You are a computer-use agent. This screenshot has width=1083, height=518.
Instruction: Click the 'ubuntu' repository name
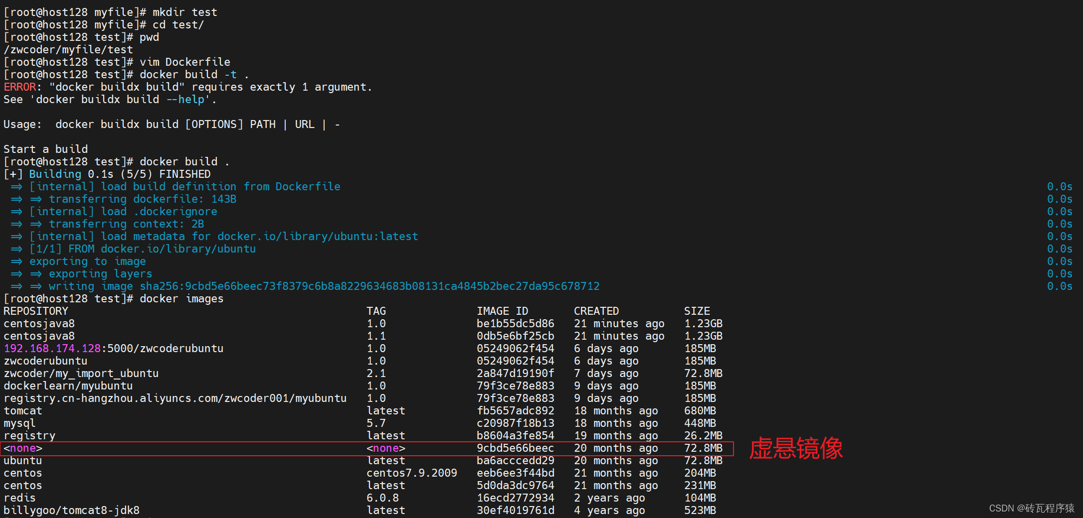pos(23,460)
